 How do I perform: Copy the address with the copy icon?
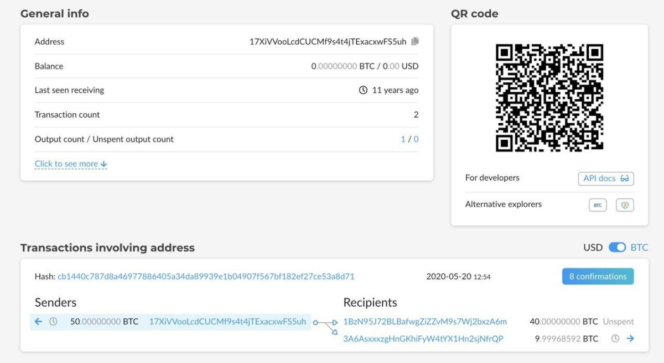[x=415, y=41]
